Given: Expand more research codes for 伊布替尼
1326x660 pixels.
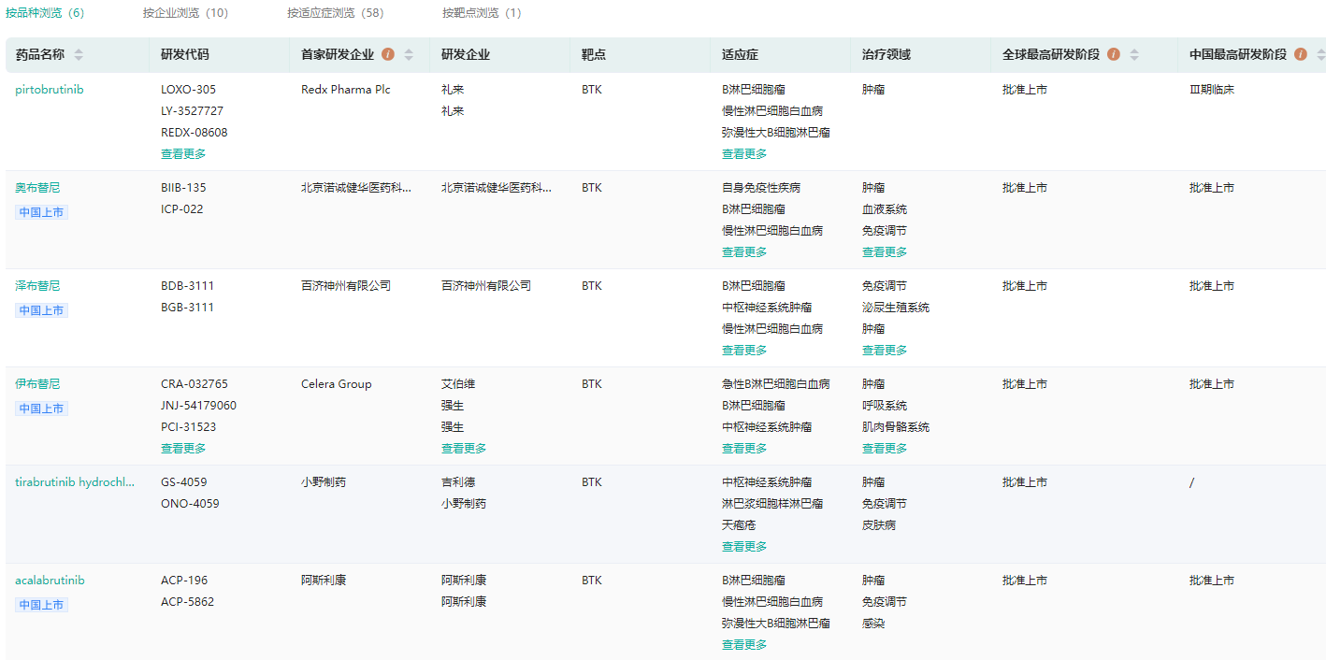Looking at the screenshot, I should click(x=183, y=449).
